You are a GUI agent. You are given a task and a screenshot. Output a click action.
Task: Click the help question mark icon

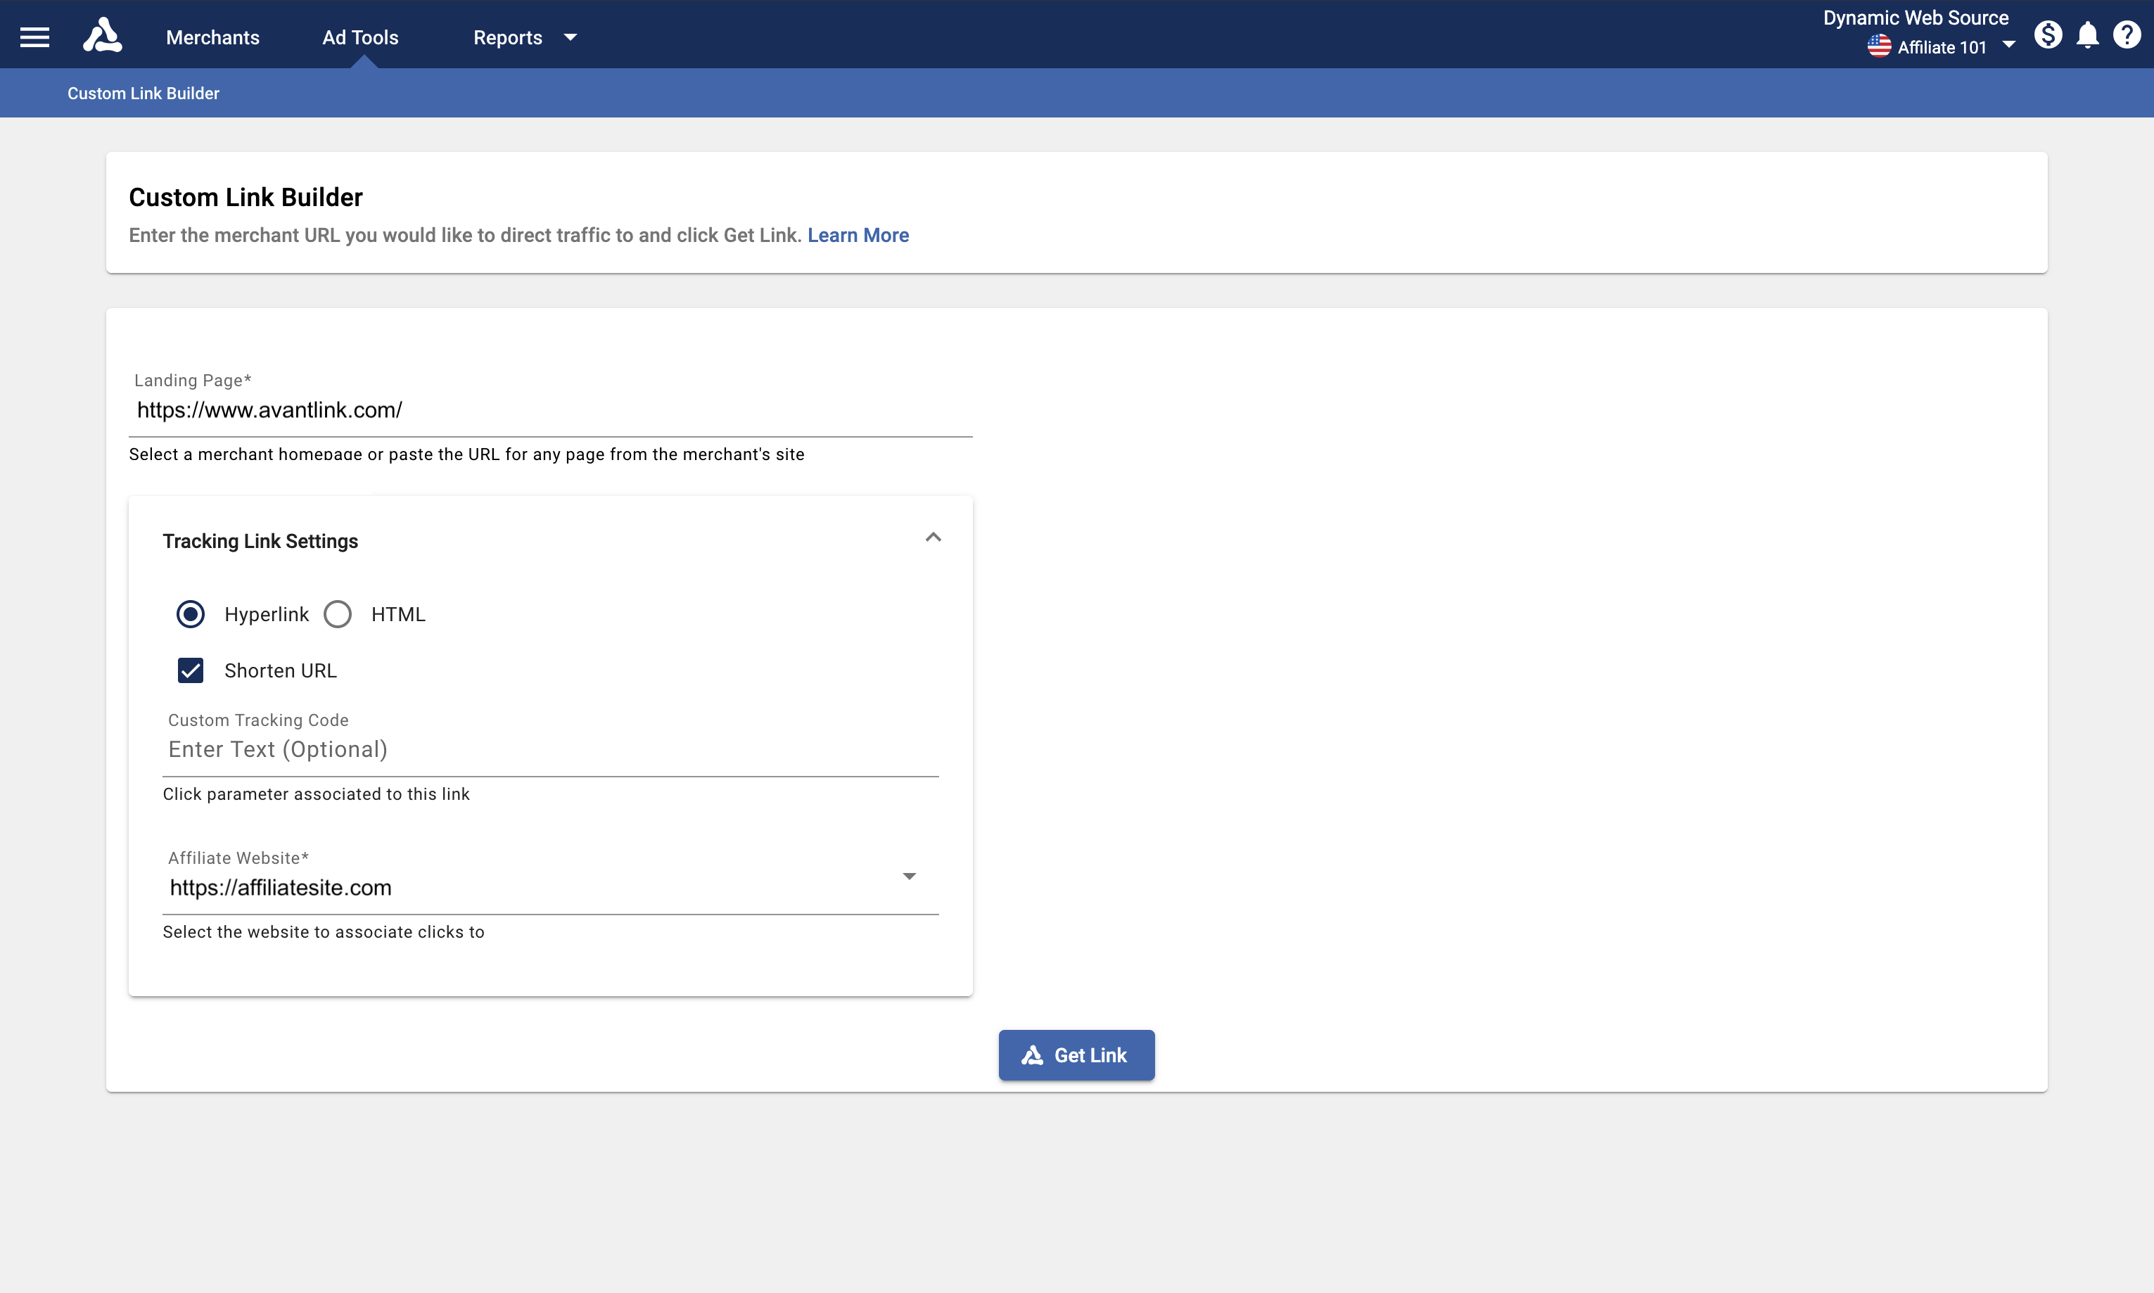click(2127, 36)
